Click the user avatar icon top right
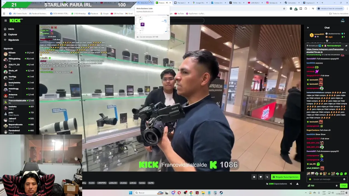The height and width of the screenshot is (196, 349). pos(343,21)
